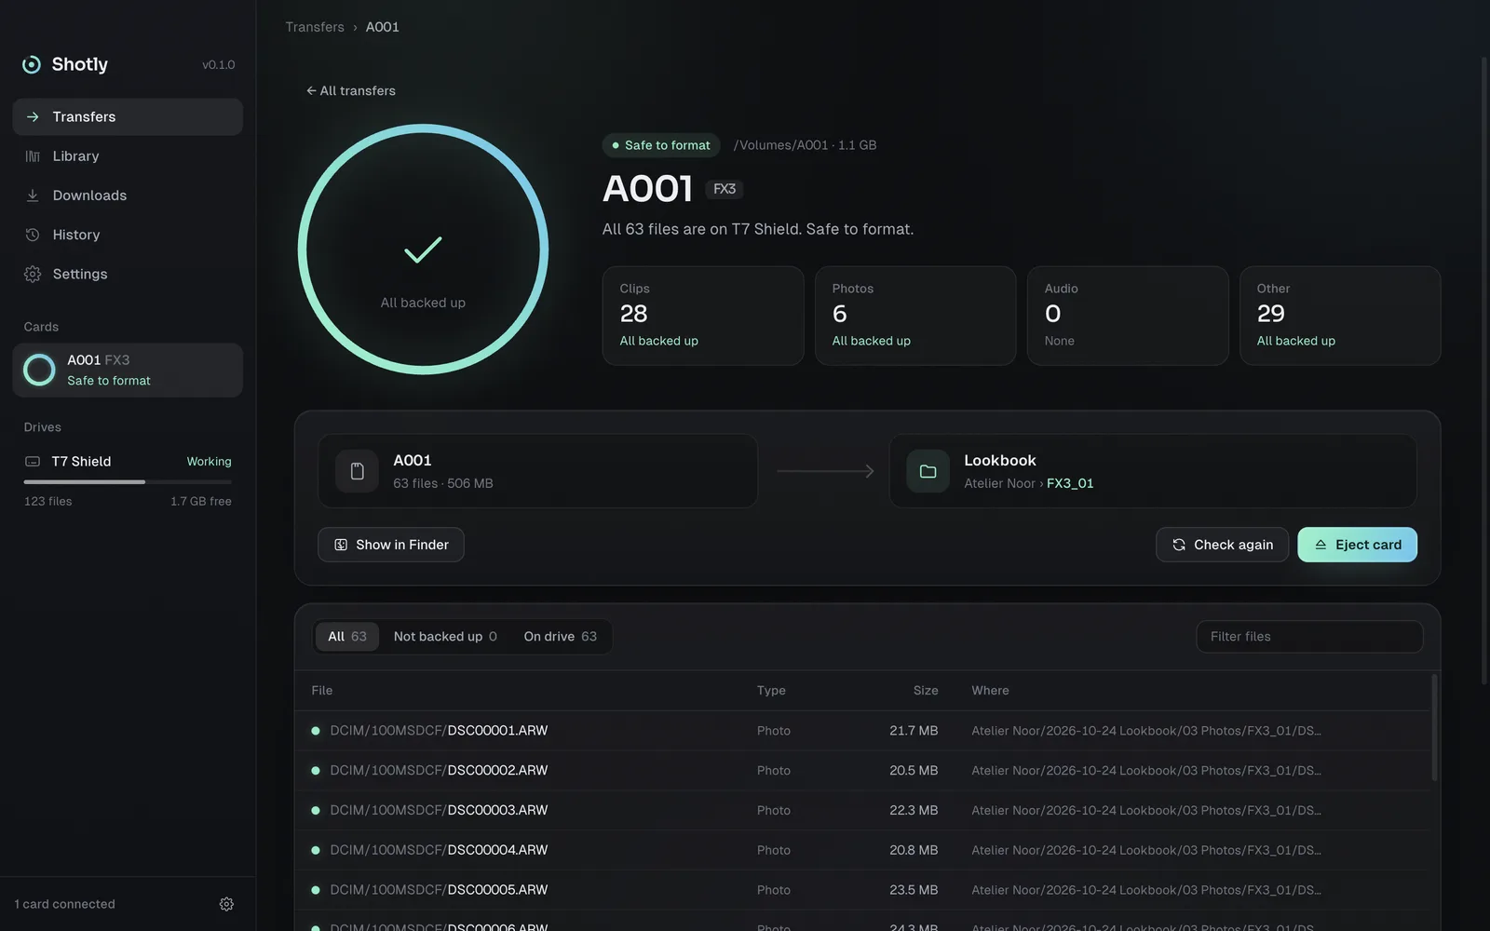Select file row DSC00001.ARW
The height and width of the screenshot is (931, 1490).
tap(862, 731)
